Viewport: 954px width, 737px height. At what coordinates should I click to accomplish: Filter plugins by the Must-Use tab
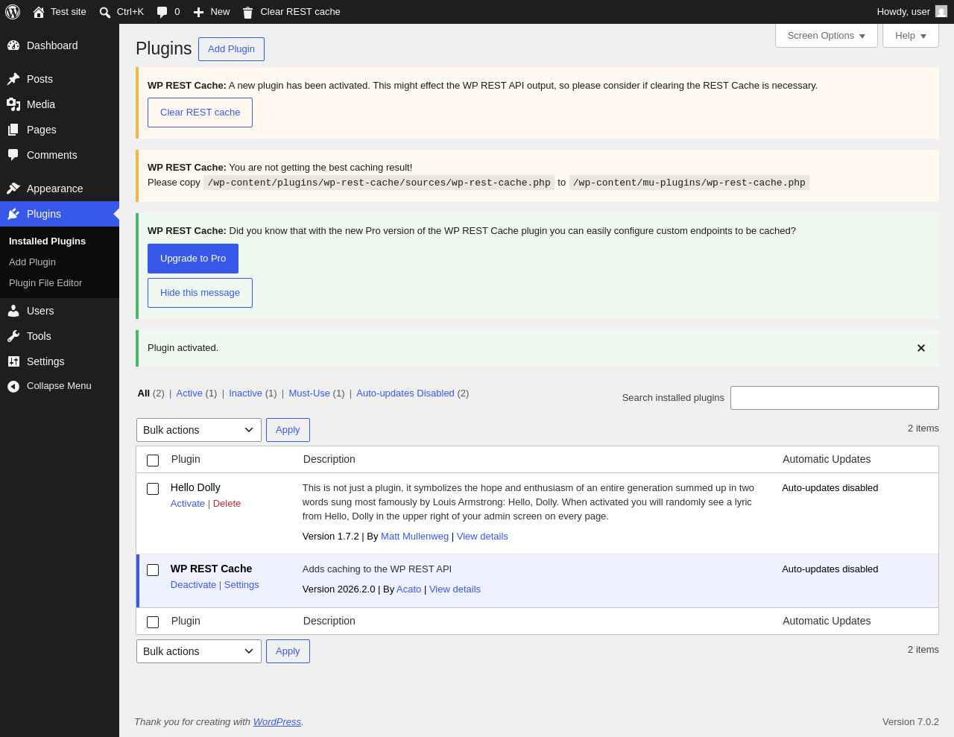(x=309, y=393)
